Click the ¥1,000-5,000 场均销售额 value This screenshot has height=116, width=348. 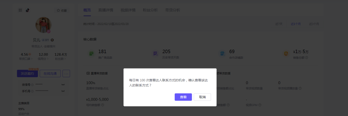point(97,99)
